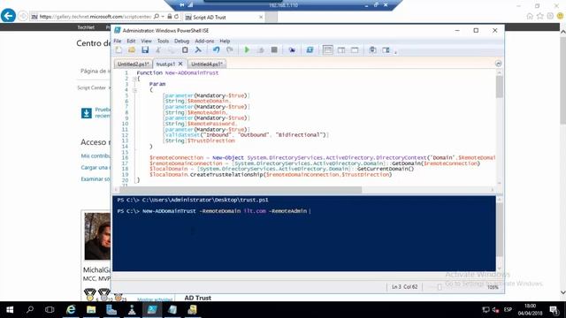566x318 pixels.
Task: Show script pane on the right layout
Action: (341, 50)
